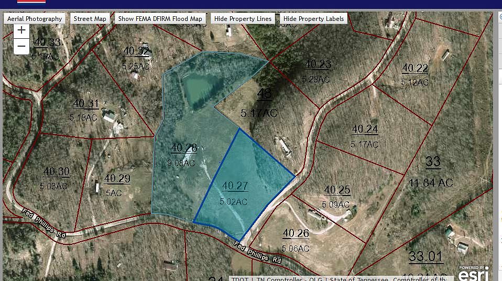
Task: Switch to Aerial Photography basemap
Action: [x=35, y=18]
